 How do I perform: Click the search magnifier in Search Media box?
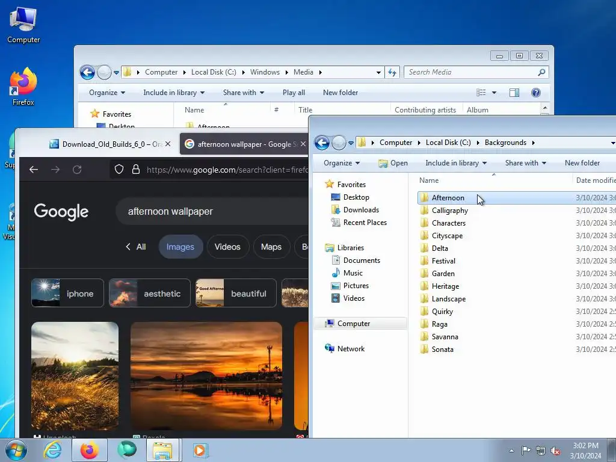pyautogui.click(x=541, y=72)
